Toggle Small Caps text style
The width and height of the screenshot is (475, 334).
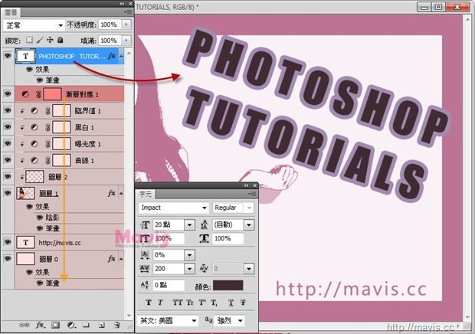coord(190,302)
